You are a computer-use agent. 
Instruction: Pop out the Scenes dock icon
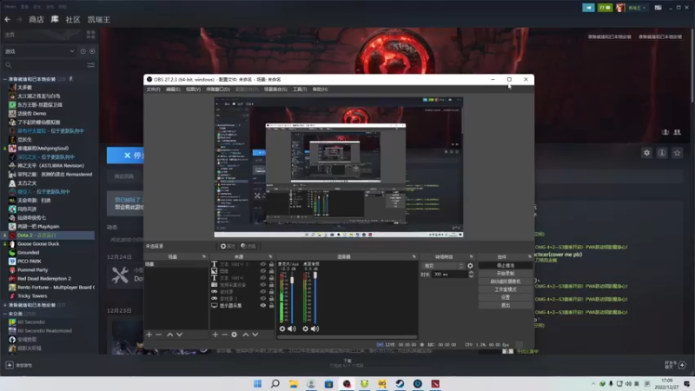click(204, 256)
